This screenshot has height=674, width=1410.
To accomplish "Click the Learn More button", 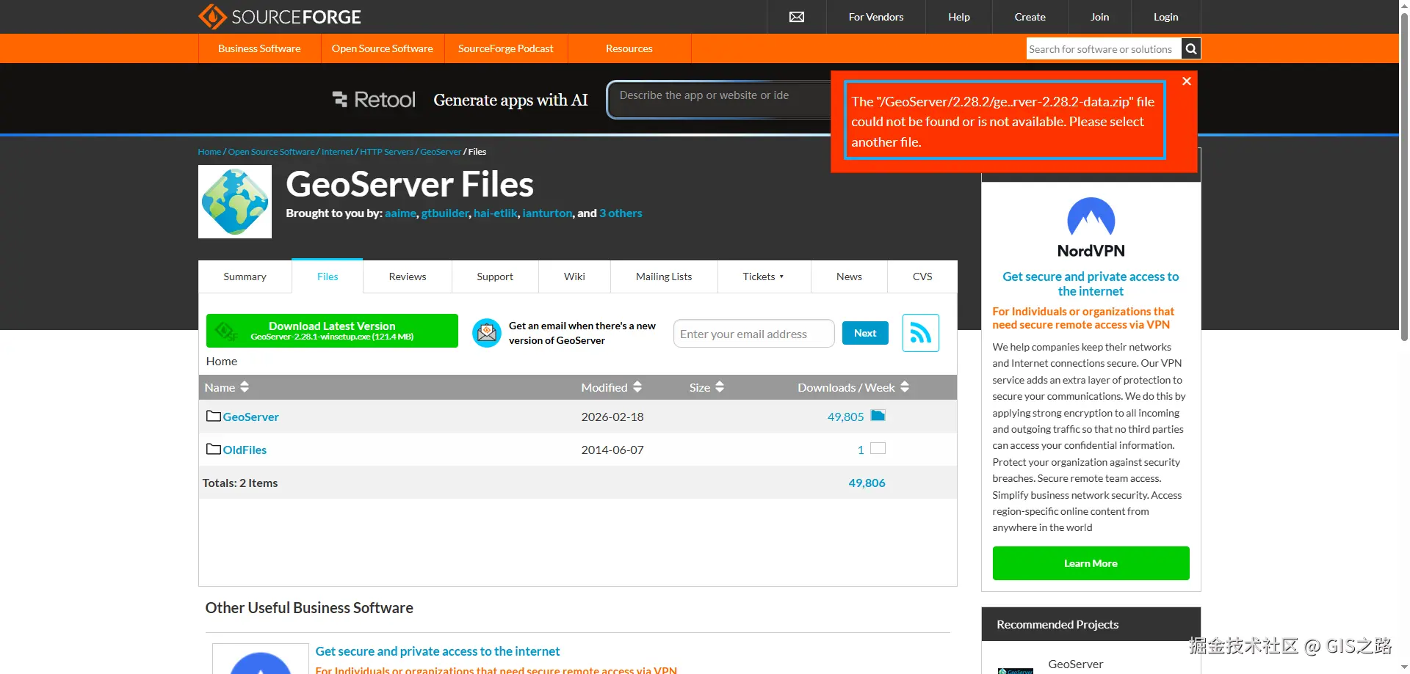I will tap(1091, 563).
